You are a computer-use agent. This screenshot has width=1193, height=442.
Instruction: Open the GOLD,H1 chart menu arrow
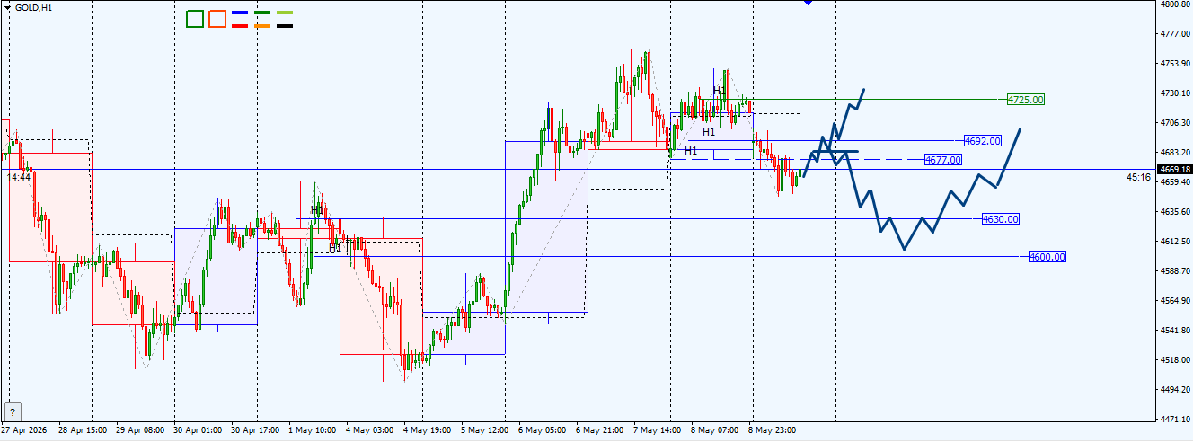coord(7,7)
